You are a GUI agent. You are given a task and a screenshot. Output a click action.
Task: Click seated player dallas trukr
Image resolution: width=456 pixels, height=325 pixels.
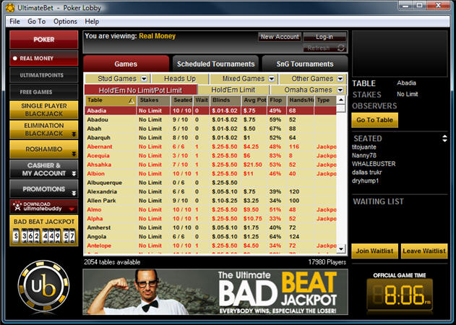366,172
